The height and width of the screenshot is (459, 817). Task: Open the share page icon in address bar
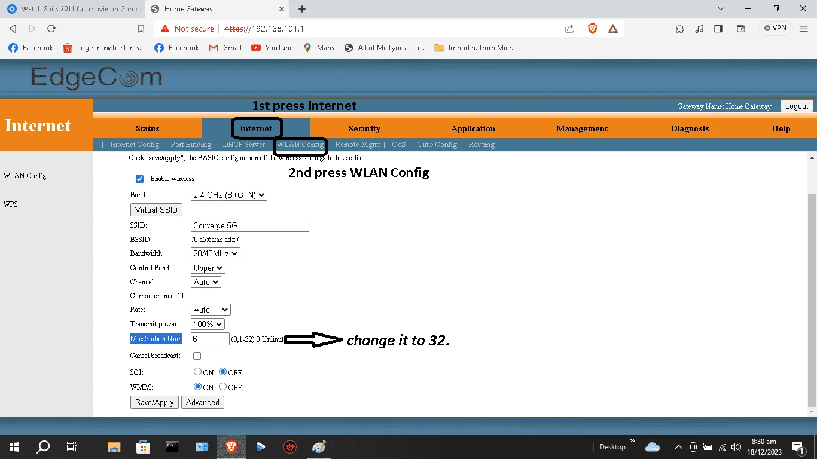569,29
